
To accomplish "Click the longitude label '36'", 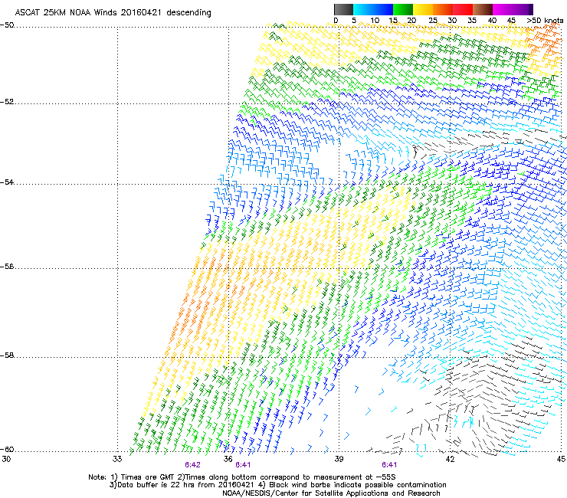I will click(x=228, y=459).
